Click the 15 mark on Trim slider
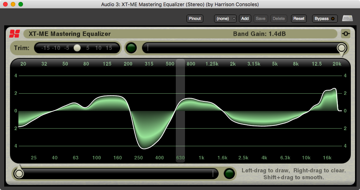Image resolution: width=360 pixels, height=190 pixels. 109,48
